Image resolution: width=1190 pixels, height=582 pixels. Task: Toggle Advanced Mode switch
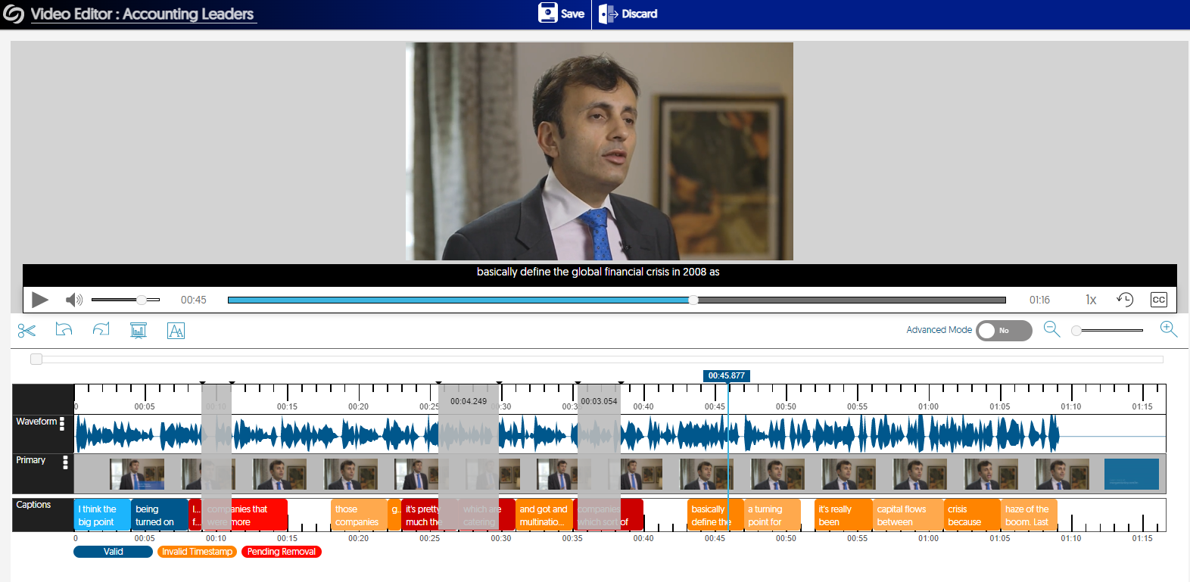(1004, 331)
